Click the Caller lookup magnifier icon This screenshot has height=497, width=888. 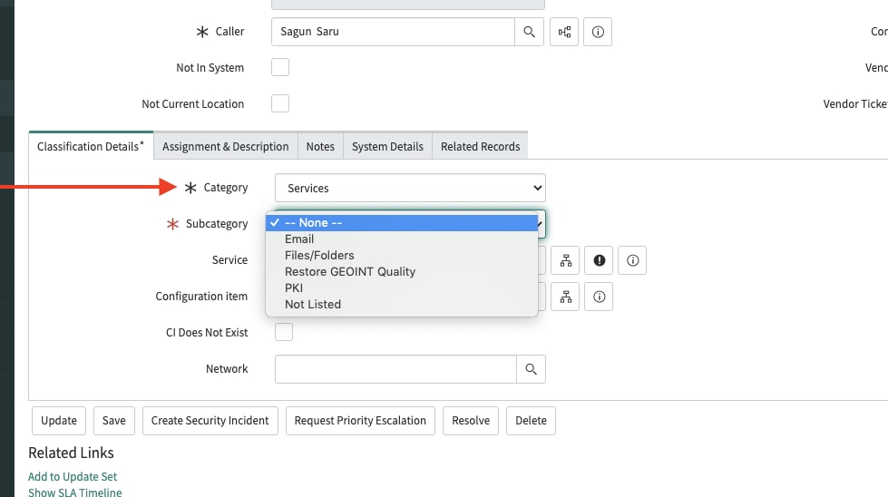pyautogui.click(x=530, y=32)
